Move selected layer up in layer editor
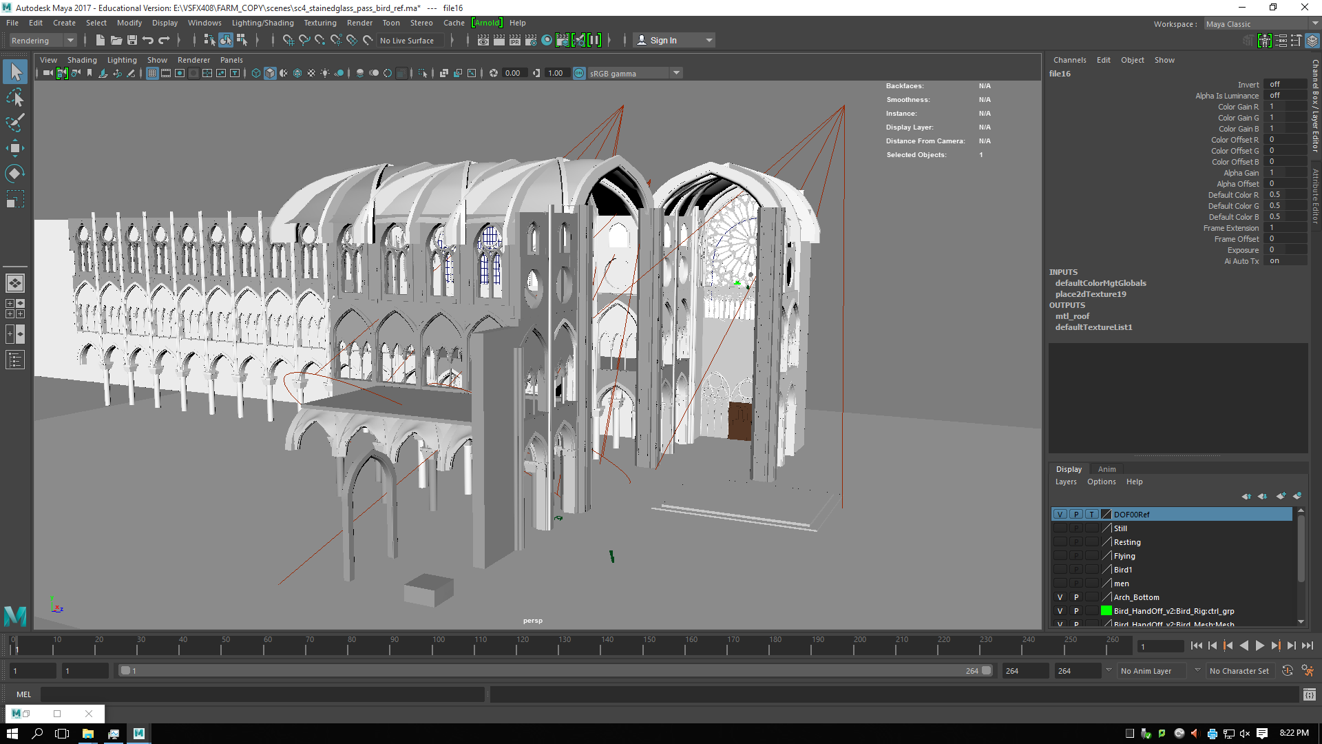Viewport: 1322px width, 744px height. click(x=1246, y=496)
